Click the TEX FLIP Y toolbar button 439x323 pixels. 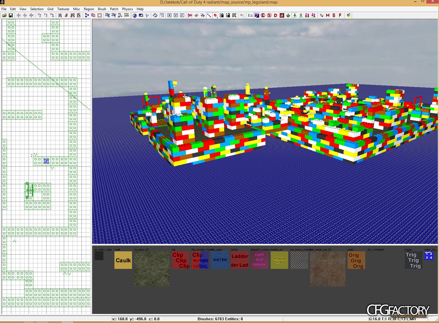click(114, 15)
